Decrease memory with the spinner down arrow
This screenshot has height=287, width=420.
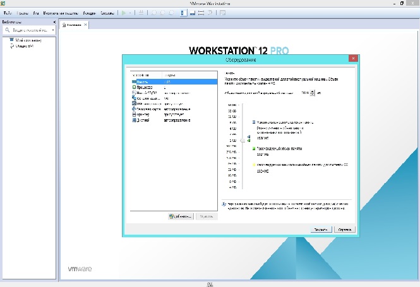coord(313,95)
